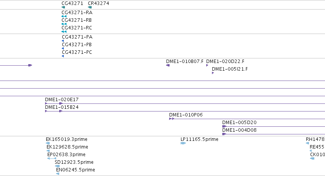Click the CK010 light-blue arrow glyph
This screenshot has height=176, width=325.
[x=312, y=158]
